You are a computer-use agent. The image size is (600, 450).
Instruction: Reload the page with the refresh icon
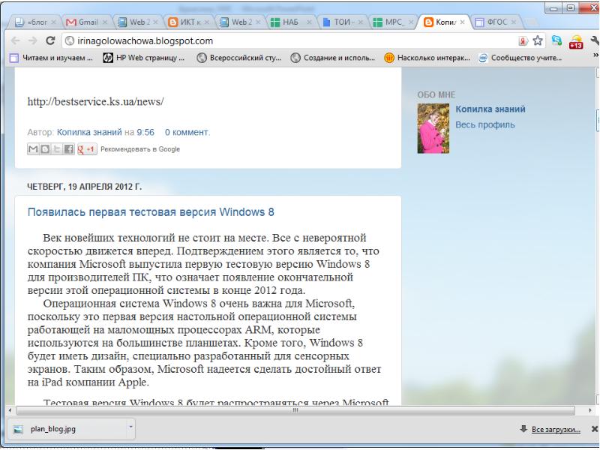(x=49, y=41)
